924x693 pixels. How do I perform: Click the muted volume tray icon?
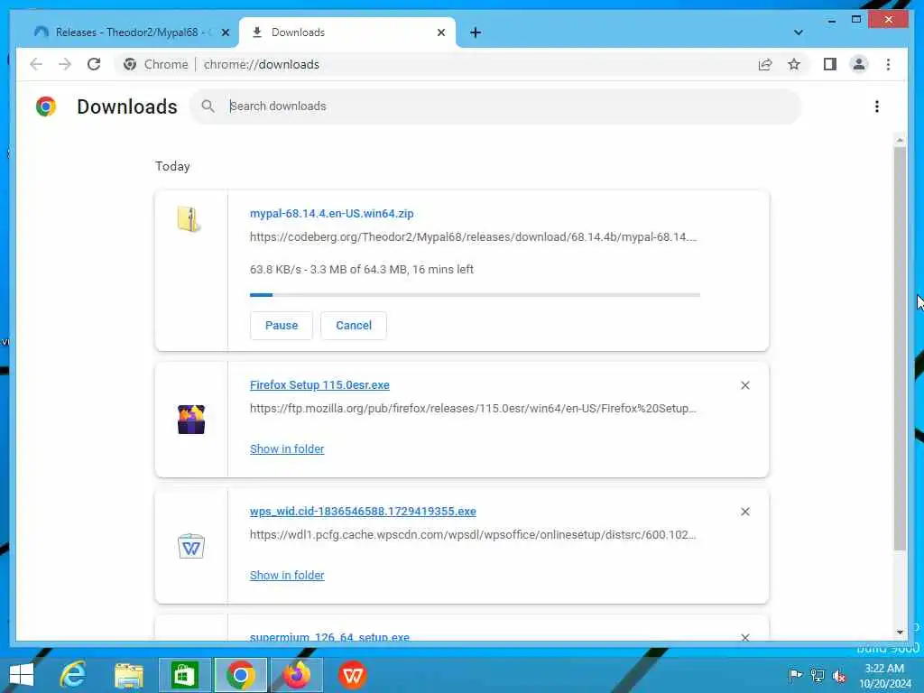[x=839, y=675]
